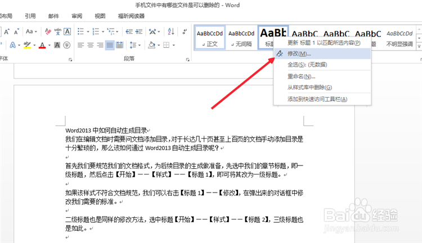Viewport: 422px width, 243px height.
Task: Open the 福昕阅读器 tab
Action: (x=131, y=16)
